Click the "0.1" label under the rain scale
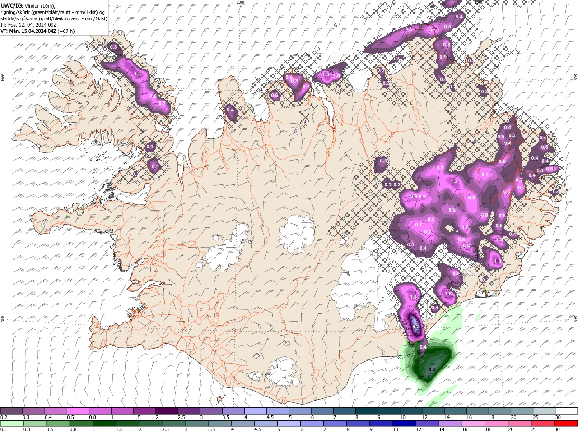578x433 pixels. 3,430
